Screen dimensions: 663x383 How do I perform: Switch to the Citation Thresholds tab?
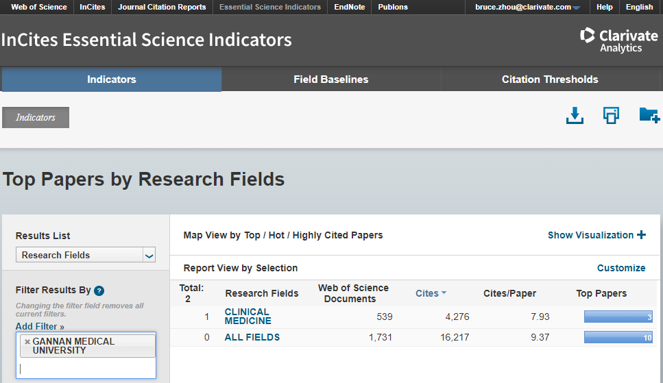coord(550,79)
